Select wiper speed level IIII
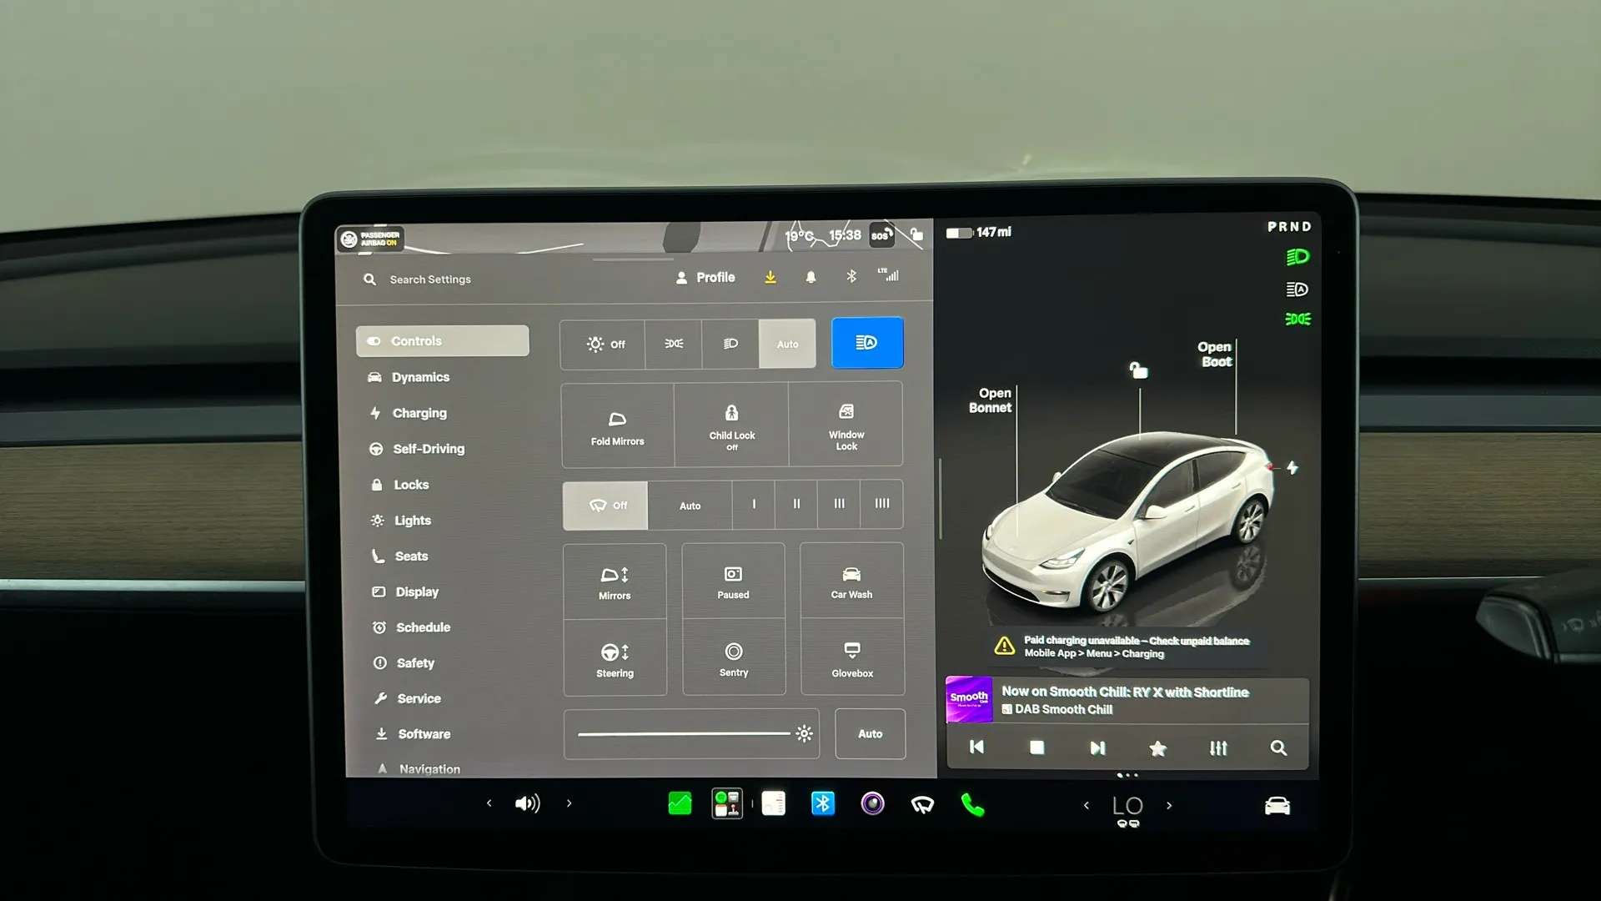 coord(881,504)
